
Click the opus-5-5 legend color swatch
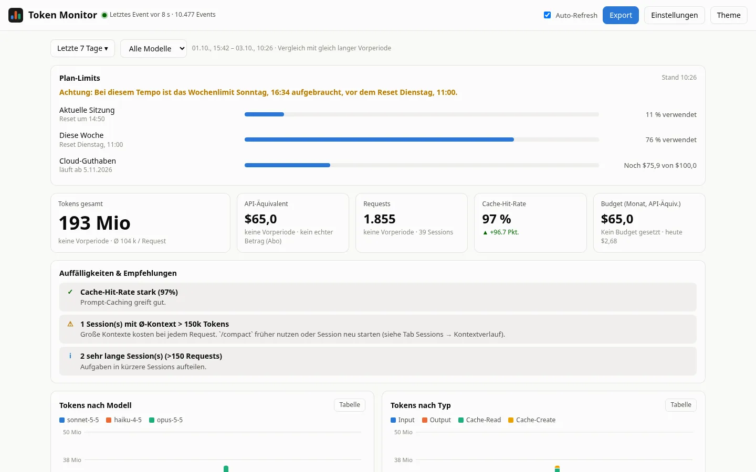tap(152, 420)
